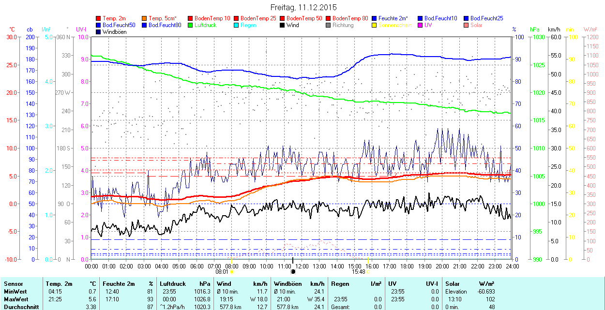
Task: Click the cyan Regen legend marker
Action: point(237,25)
